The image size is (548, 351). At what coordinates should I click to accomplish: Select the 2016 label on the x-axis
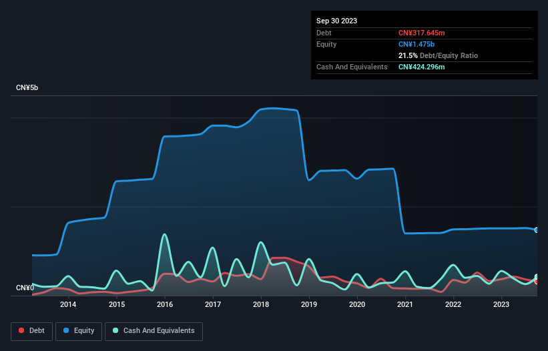pyautogui.click(x=164, y=305)
